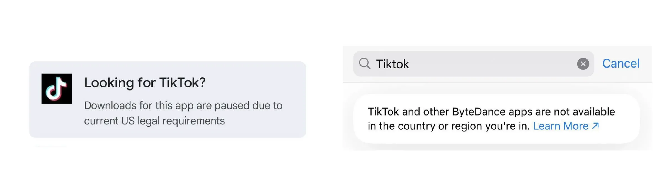This screenshot has height=175, width=669.
Task: Clear the search text with the X icon
Action: (x=583, y=64)
